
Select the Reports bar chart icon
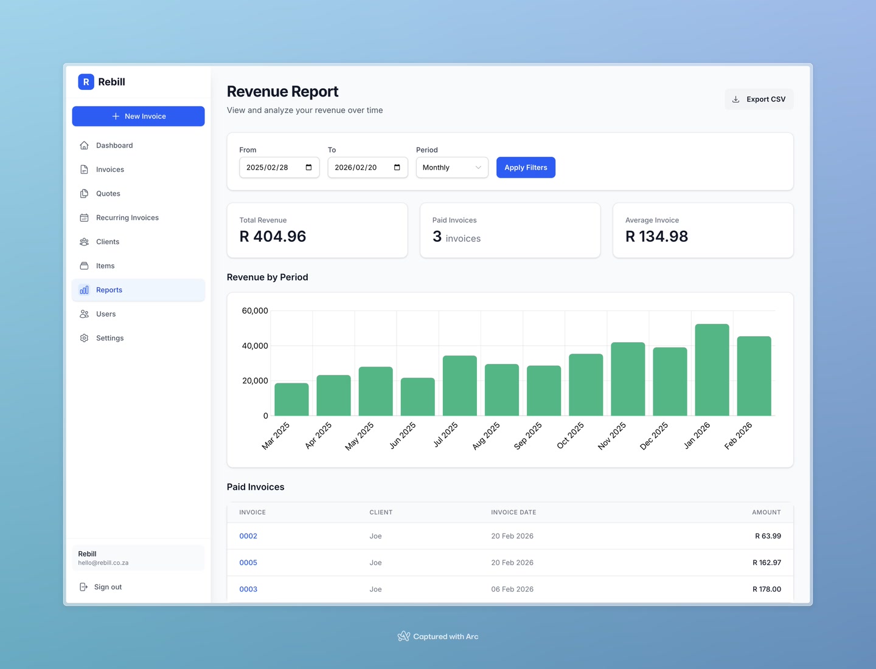pyautogui.click(x=84, y=290)
